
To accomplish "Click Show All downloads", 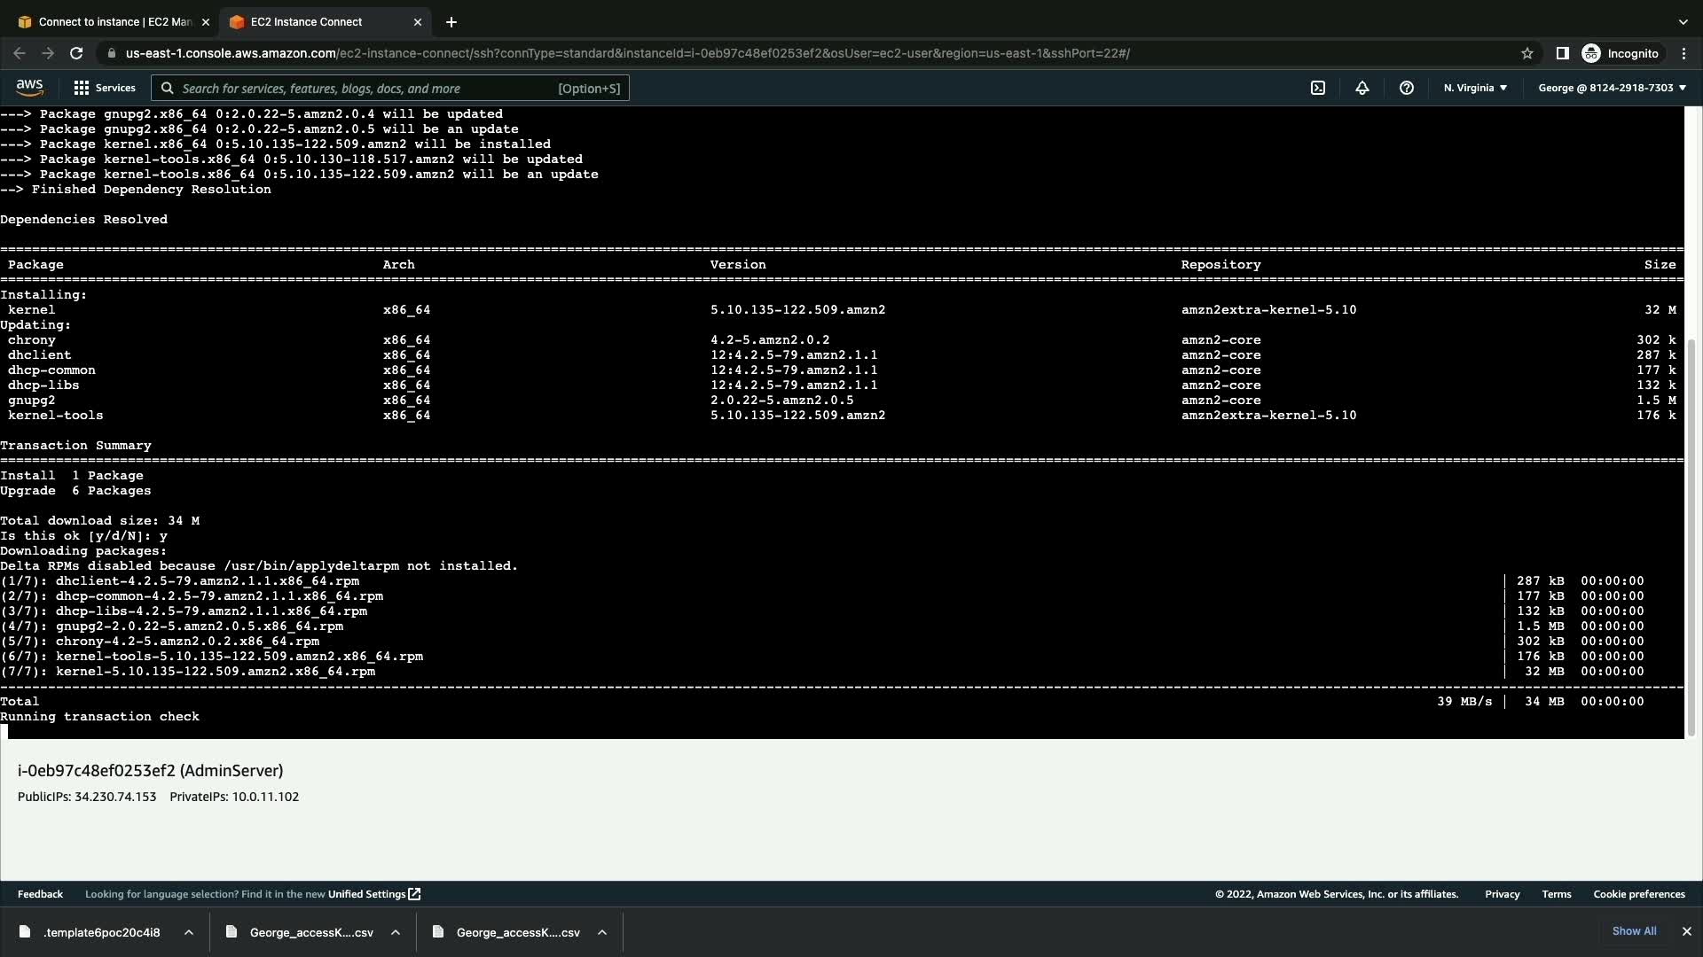I will 1634,931.
